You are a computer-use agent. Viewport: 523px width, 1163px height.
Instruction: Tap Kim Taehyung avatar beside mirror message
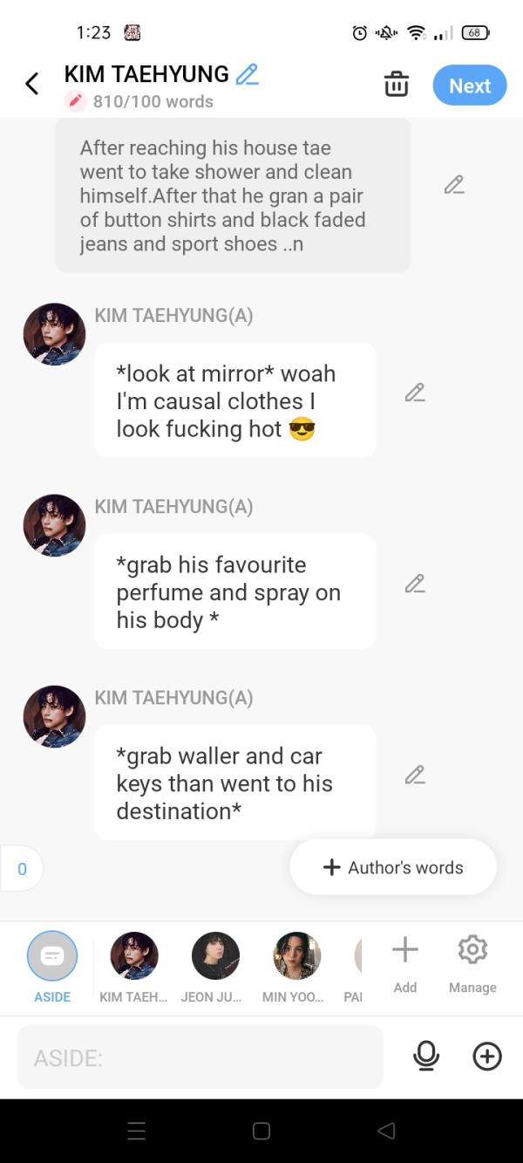click(54, 334)
